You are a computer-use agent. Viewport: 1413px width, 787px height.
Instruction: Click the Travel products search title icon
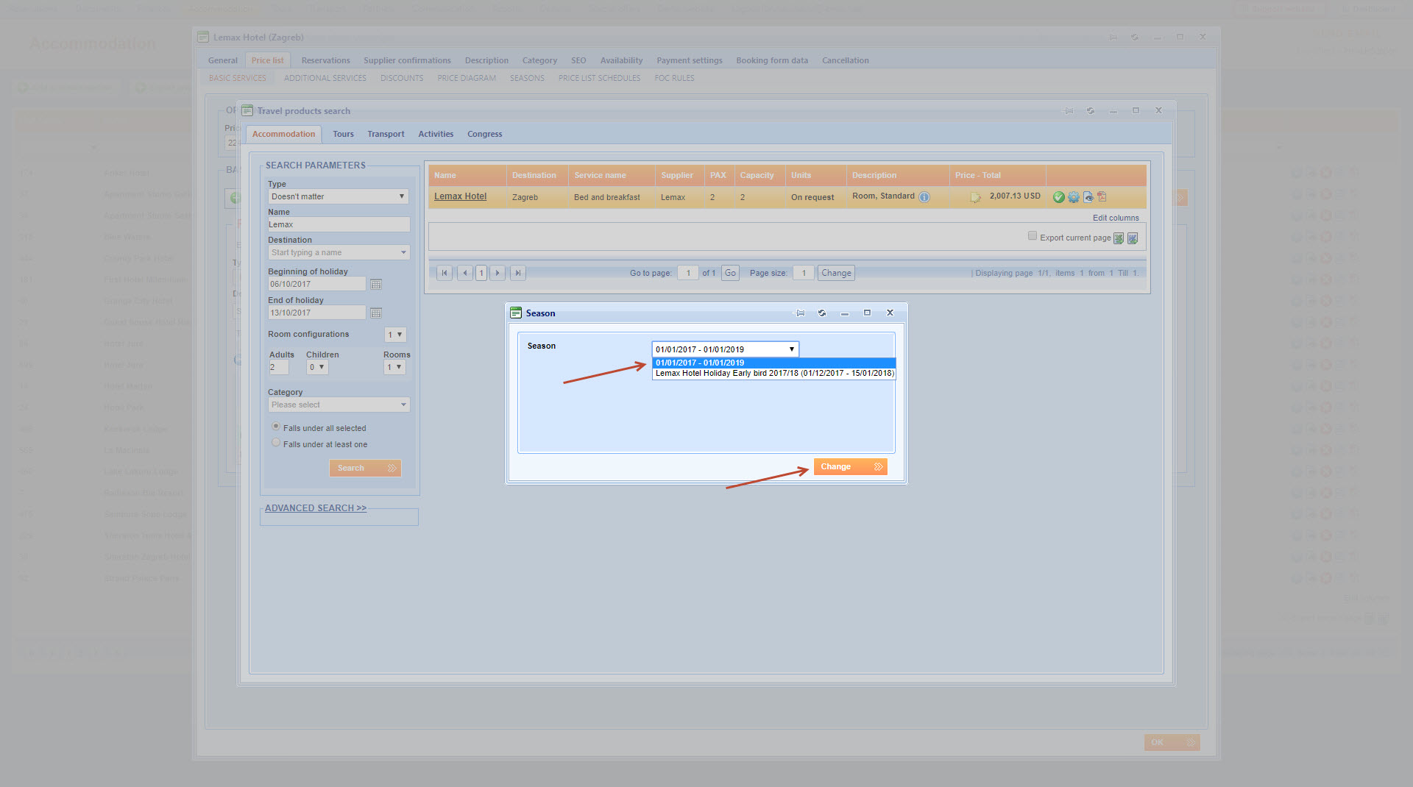coord(247,111)
